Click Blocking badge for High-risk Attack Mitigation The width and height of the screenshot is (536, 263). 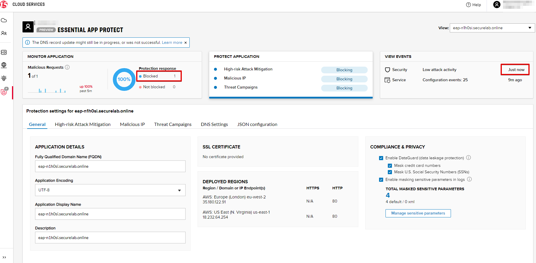(x=344, y=70)
